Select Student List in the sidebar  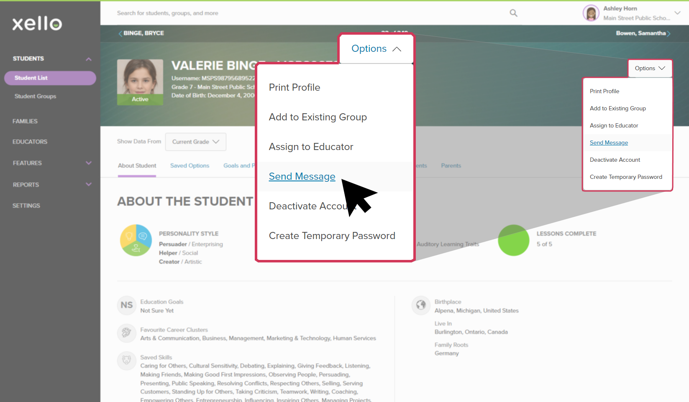50,78
